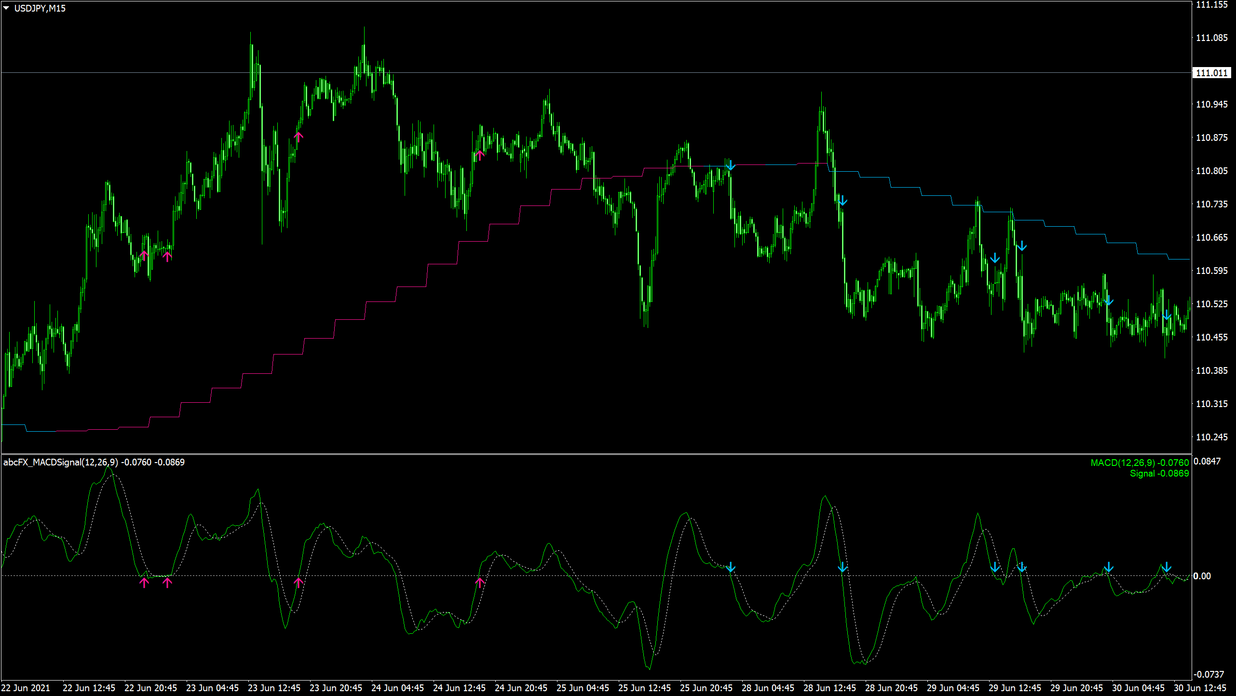Screen dimensions: 1236x696
Task: Click the 110.805 price scale label
Action: (x=1211, y=171)
